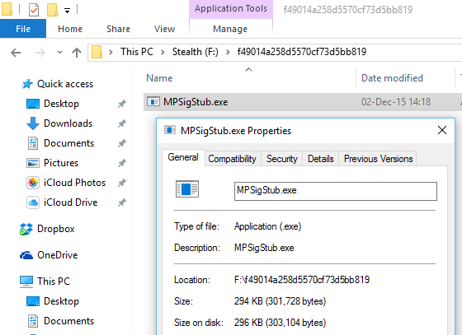This screenshot has height=335, width=462.
Task: Click the OneDrive cloud icon
Action: point(26,255)
